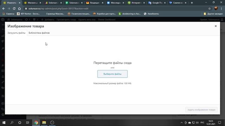
Task: Open the Коробки для торто bookmark
Action: coord(104,14)
